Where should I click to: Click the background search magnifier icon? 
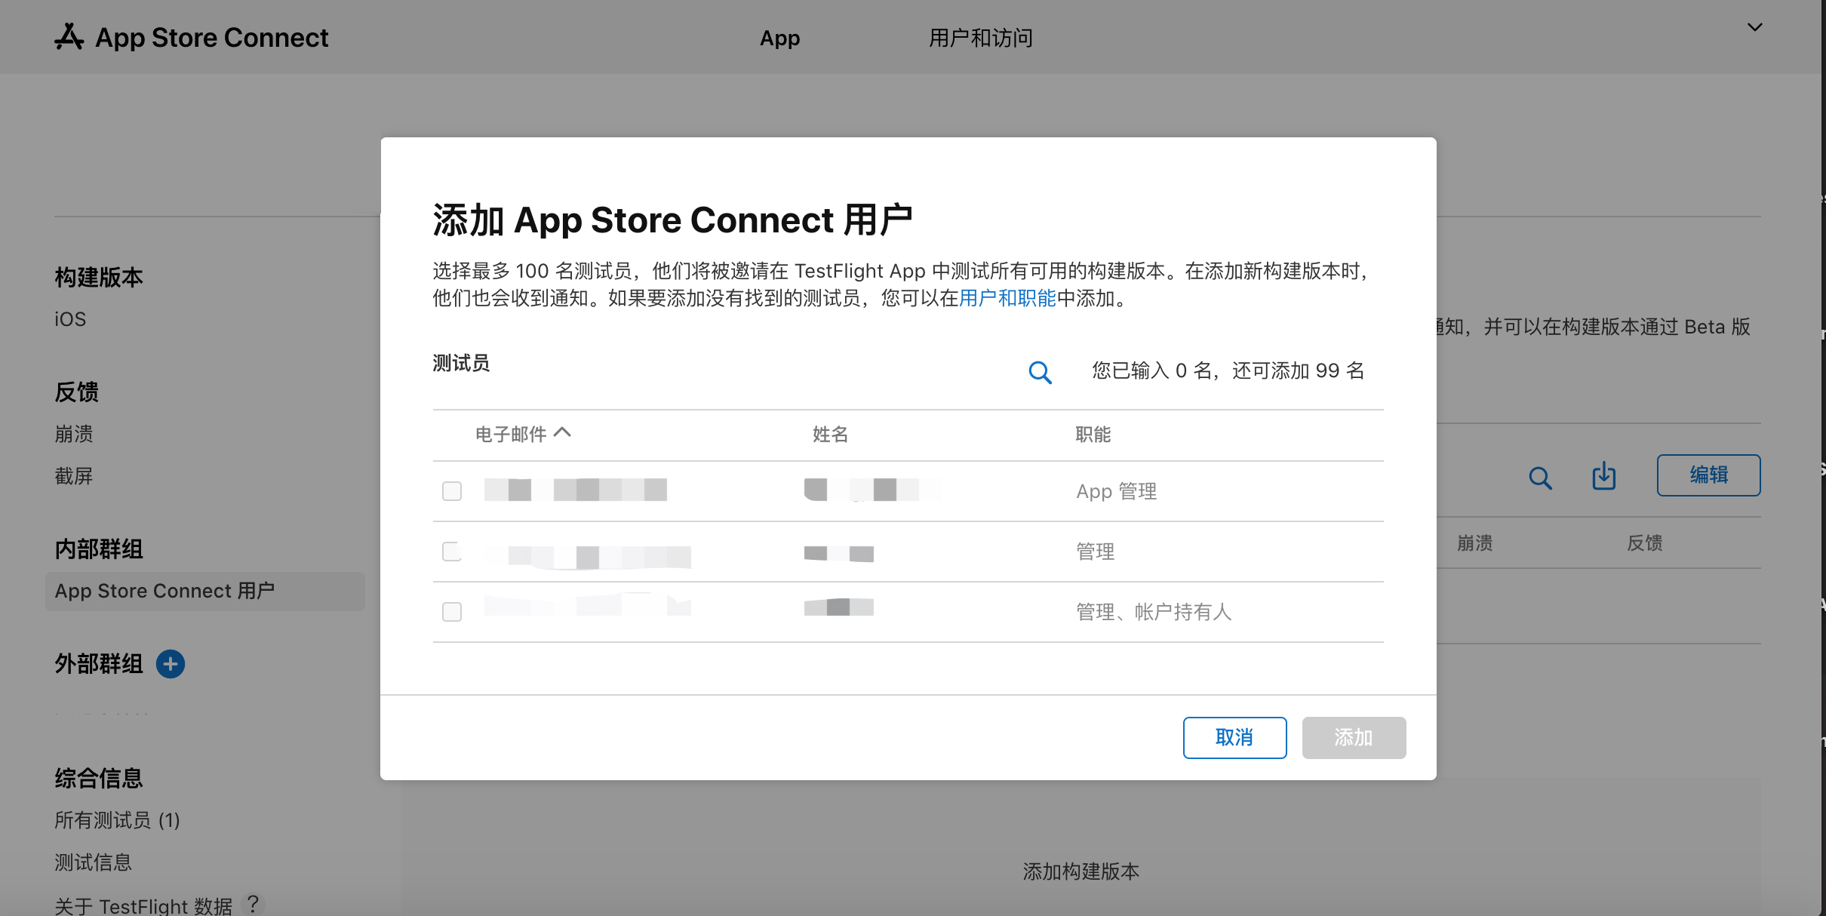click(1540, 478)
